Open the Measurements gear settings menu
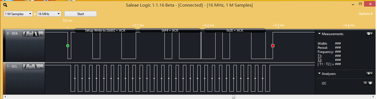The image size is (377, 99). tap(369, 34)
